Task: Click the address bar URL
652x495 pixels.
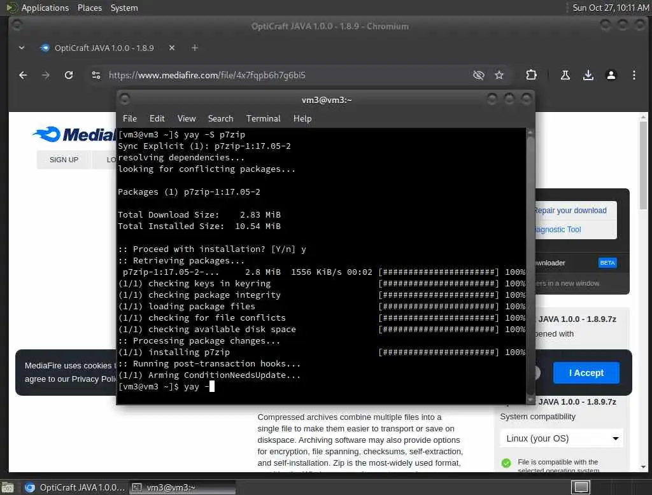Action: pos(207,75)
